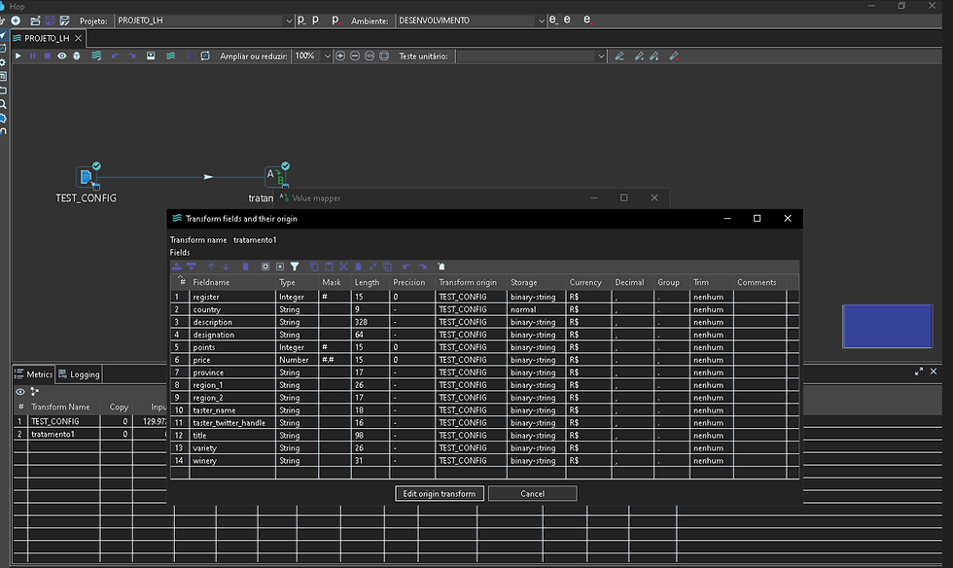Image resolution: width=953 pixels, height=568 pixels.
Task: Click the zoom out minus icon
Action: point(355,56)
